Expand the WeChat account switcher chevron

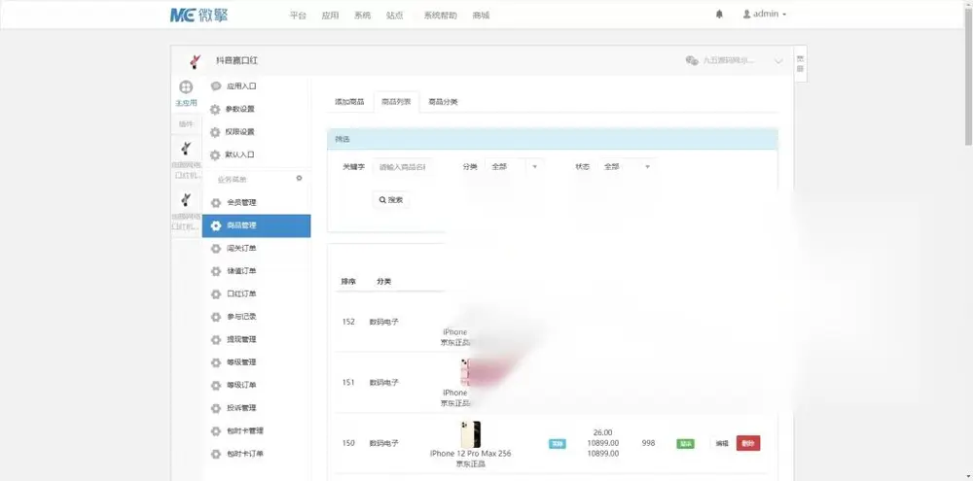(778, 61)
